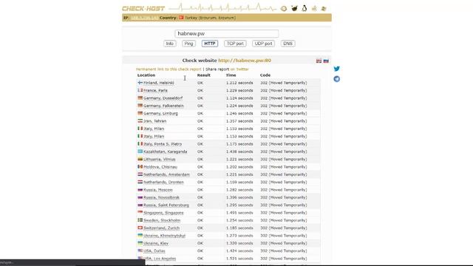Open the Ukraine, Kiev location link

click(x=156, y=243)
